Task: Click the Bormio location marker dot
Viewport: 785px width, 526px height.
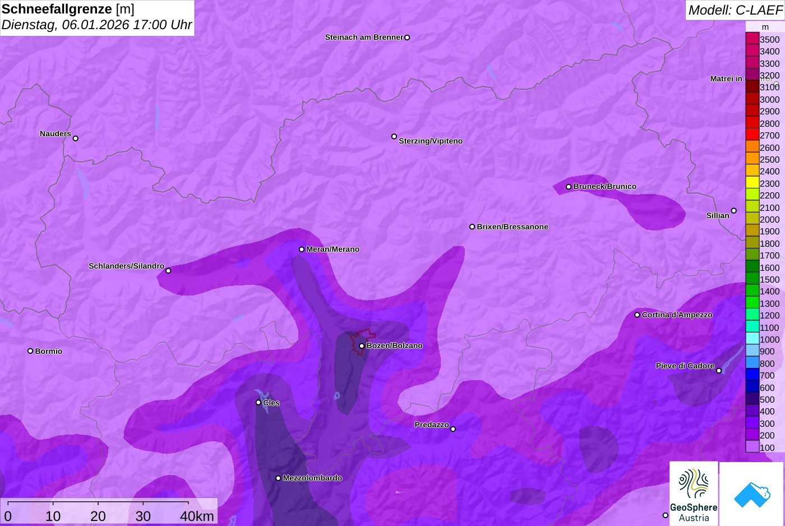Action: tap(30, 351)
